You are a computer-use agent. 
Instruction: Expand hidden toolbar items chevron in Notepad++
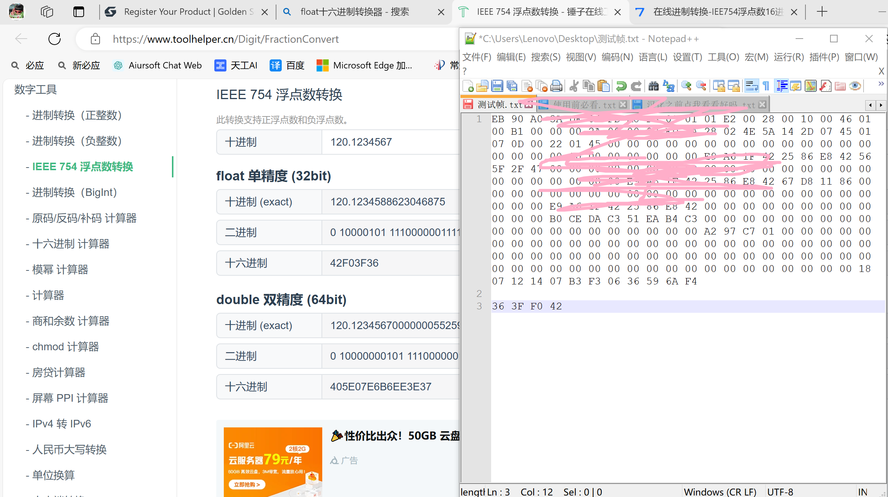click(x=881, y=84)
